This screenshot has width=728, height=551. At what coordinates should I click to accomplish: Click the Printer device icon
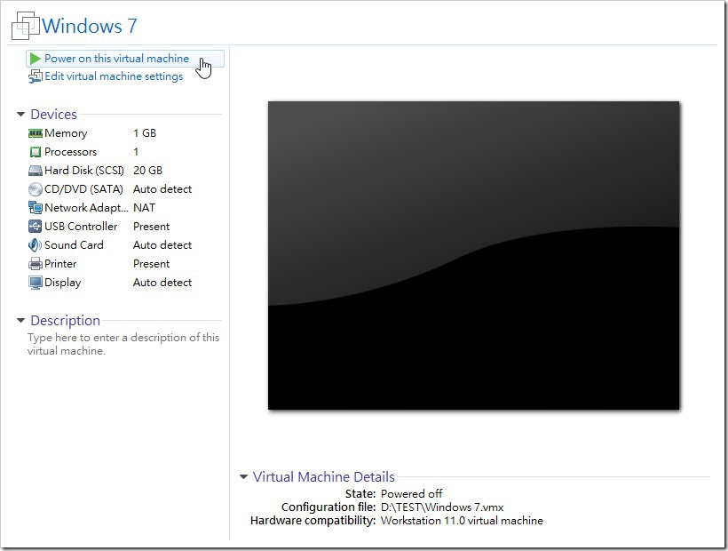pos(36,264)
